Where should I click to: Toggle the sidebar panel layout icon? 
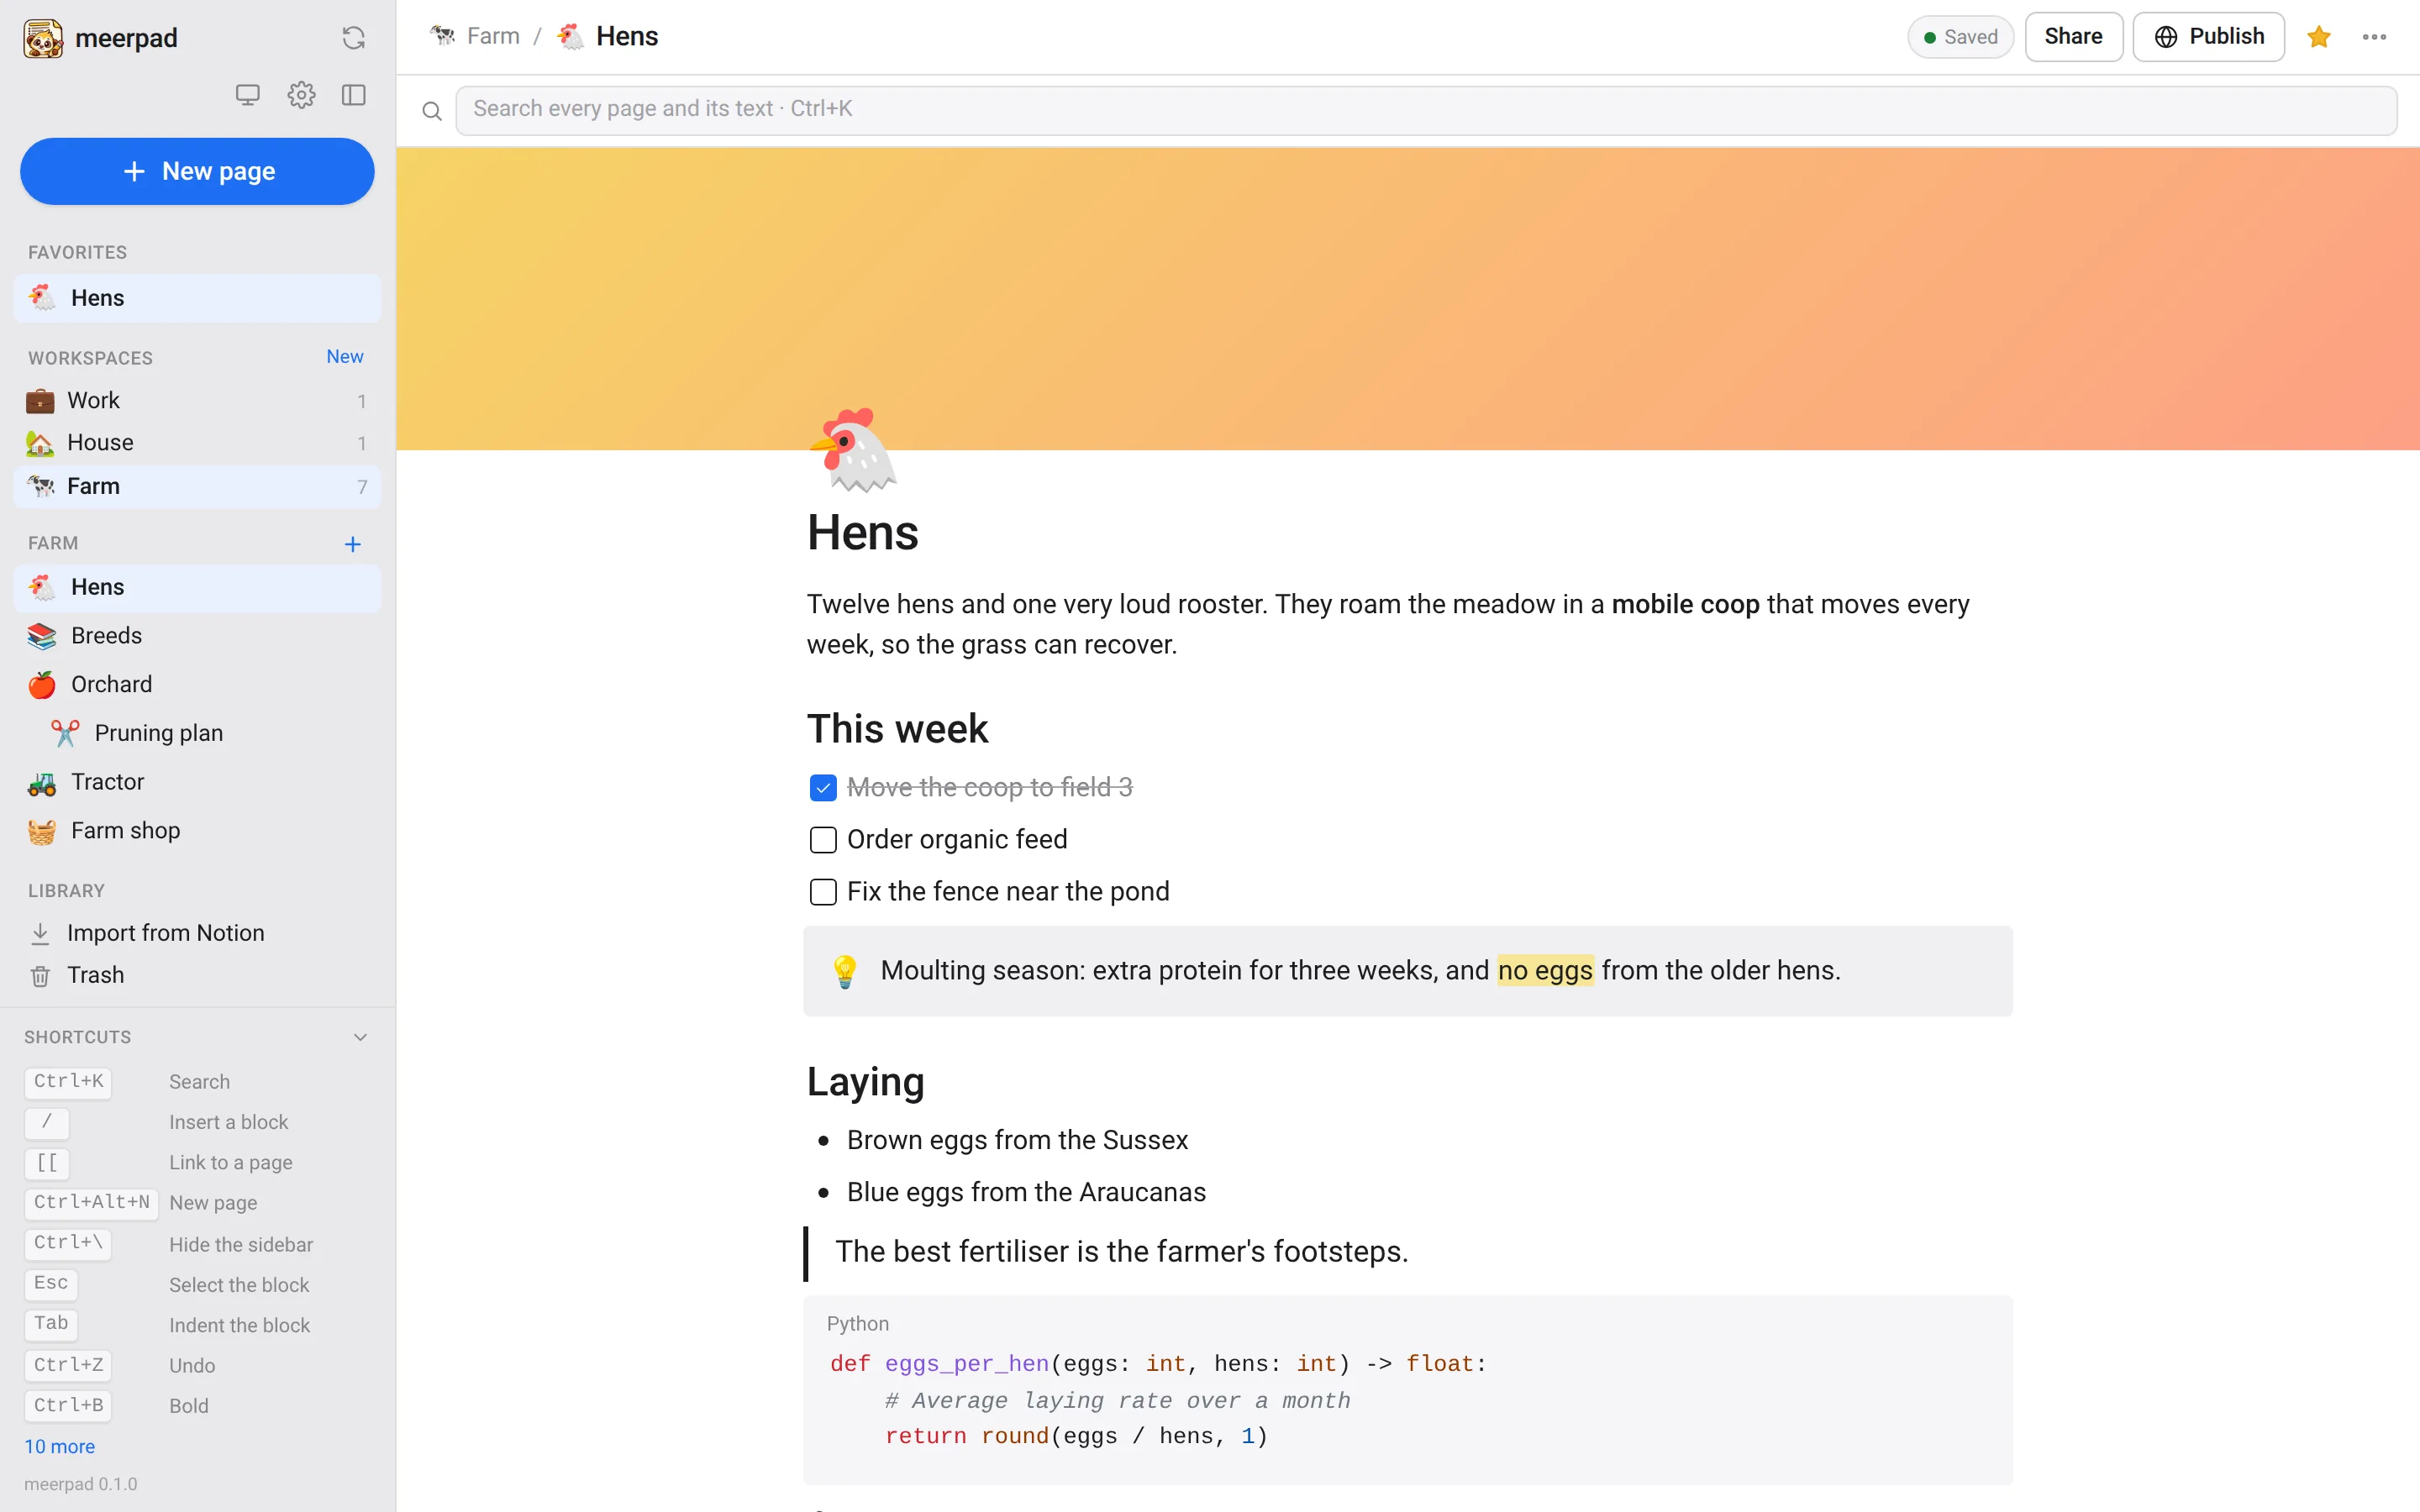(x=354, y=95)
